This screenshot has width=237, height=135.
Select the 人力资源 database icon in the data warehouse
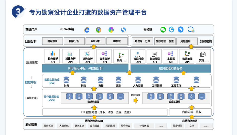pyautogui.click(x=138, y=80)
